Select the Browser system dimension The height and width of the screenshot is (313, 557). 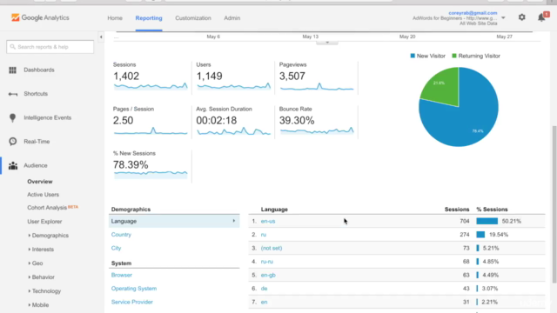(122, 275)
